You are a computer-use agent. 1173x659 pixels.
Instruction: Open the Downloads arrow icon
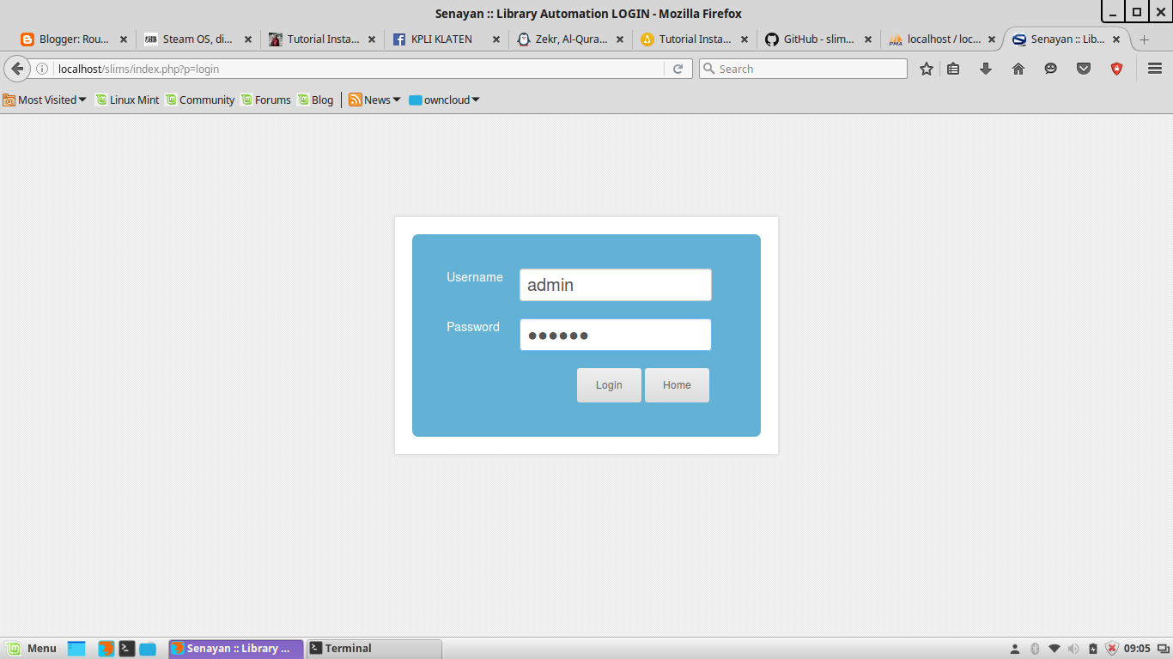[x=986, y=69]
